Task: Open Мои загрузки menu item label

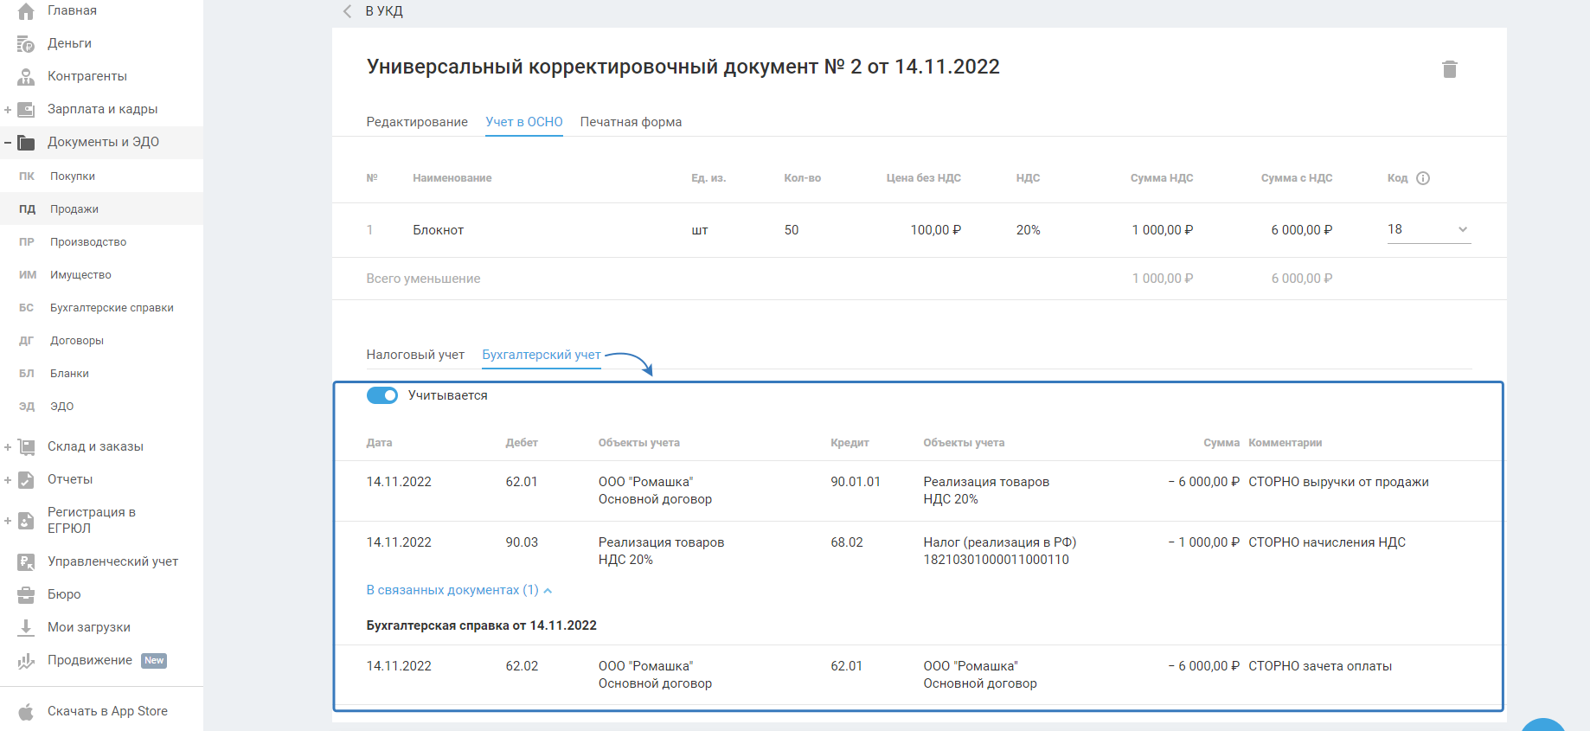Action: (89, 627)
